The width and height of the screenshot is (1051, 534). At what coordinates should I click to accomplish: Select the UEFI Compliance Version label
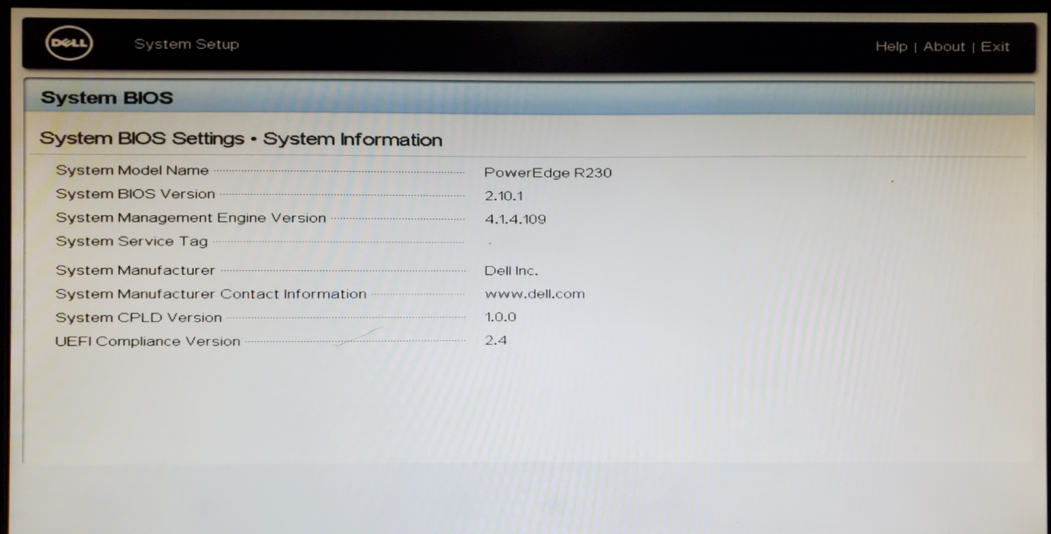point(148,341)
